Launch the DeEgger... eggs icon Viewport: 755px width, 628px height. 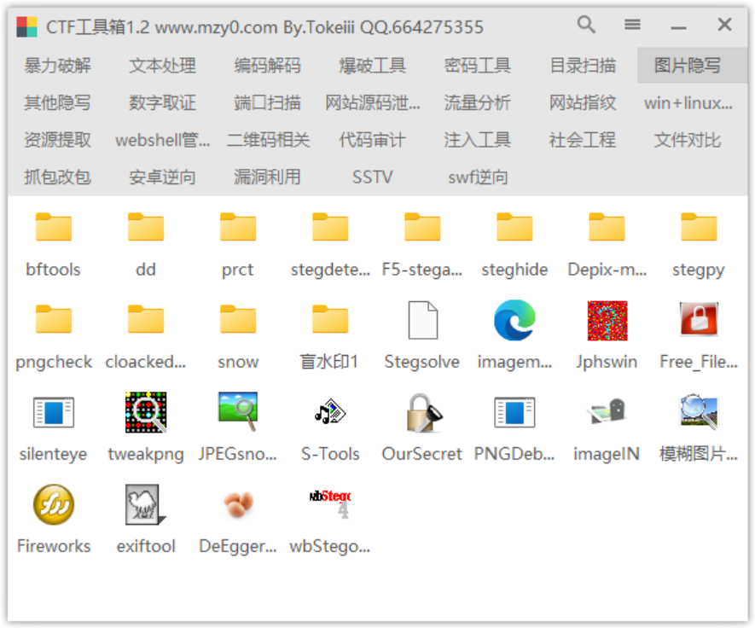pos(238,504)
